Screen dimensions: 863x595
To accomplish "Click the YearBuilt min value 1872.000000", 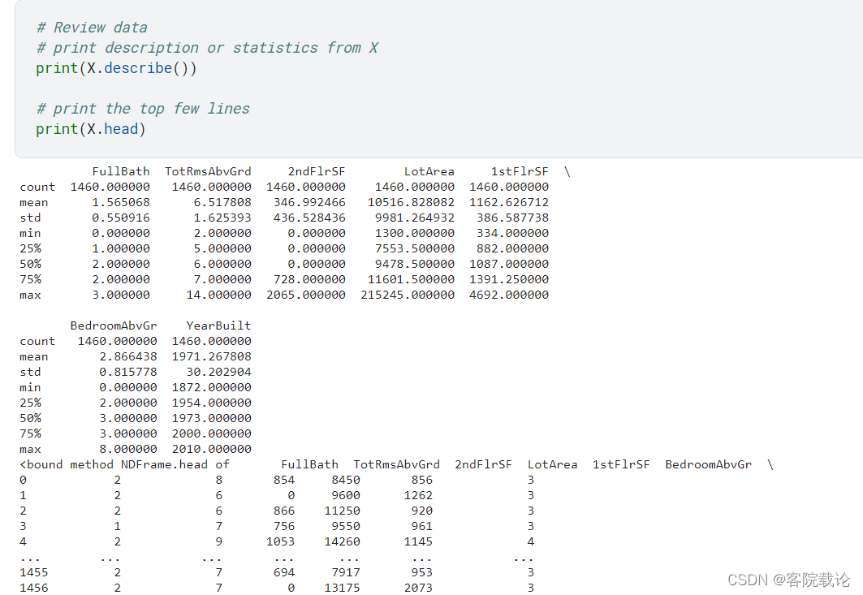I will point(212,387).
